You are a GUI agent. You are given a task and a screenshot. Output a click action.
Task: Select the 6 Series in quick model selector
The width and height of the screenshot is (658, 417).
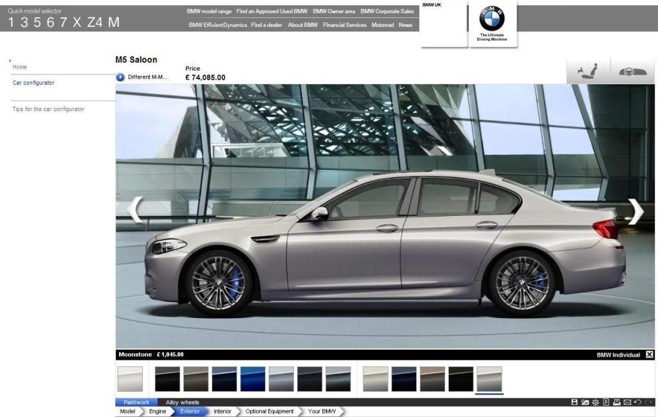(50, 22)
